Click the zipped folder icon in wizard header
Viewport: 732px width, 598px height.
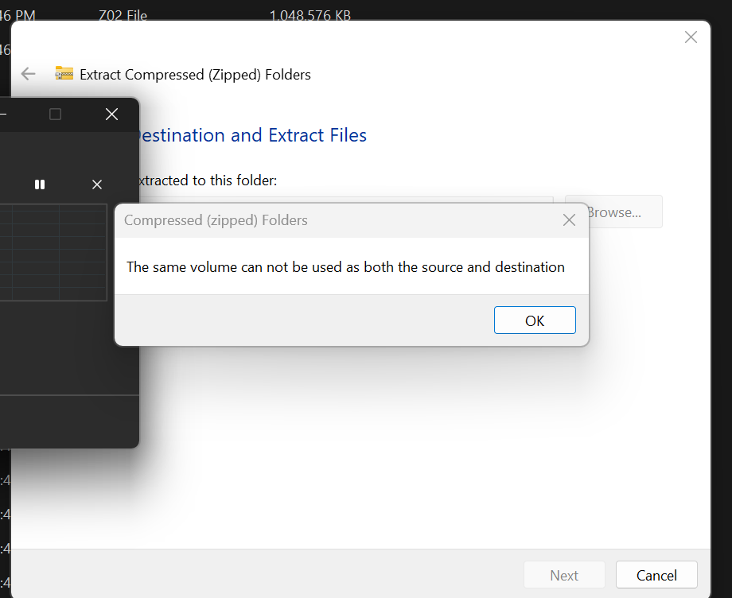pos(64,74)
